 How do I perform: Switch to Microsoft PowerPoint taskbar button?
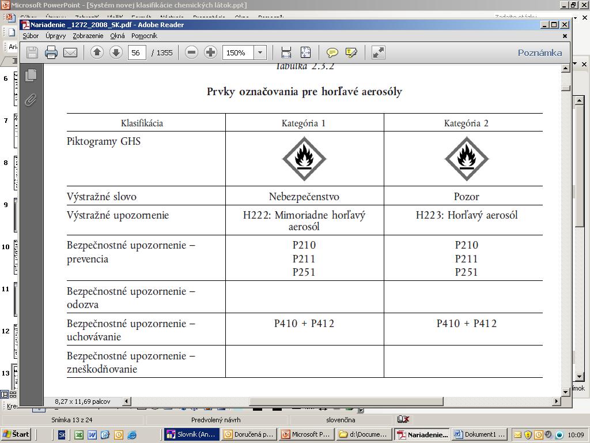click(x=307, y=434)
